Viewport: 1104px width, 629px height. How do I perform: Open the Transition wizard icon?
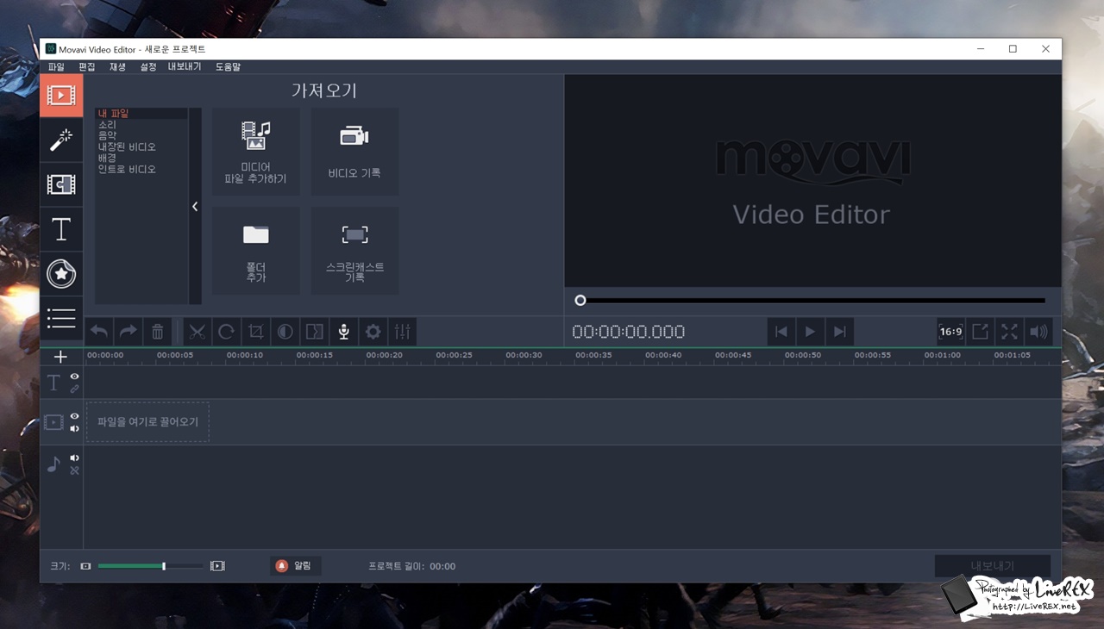(x=315, y=332)
